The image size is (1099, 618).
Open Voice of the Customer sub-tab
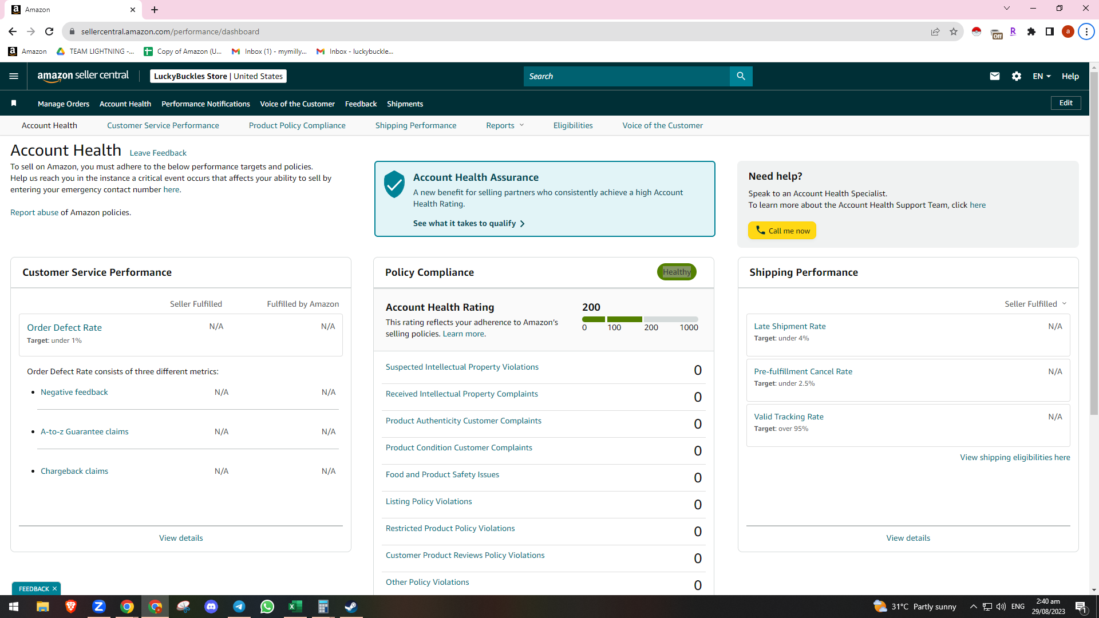[663, 125]
